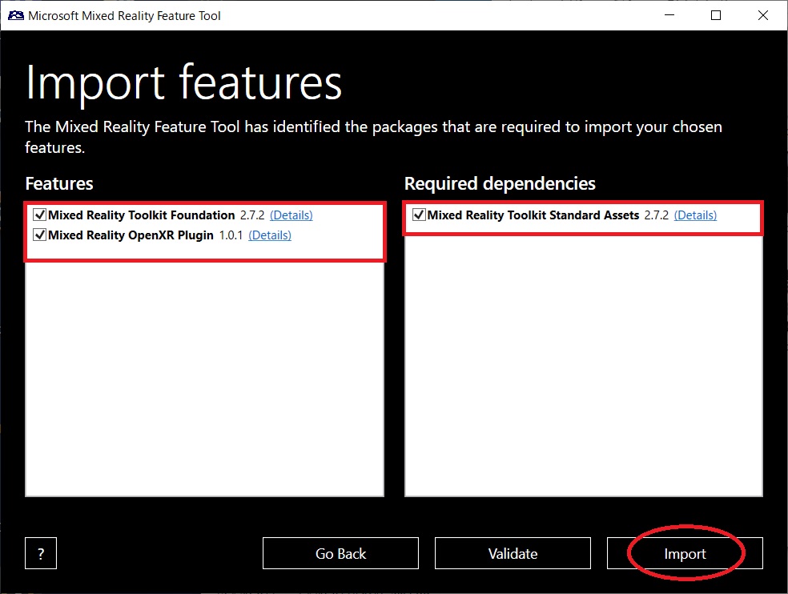
Task: Click the Foundation 2.7.2 version number
Action: [252, 215]
